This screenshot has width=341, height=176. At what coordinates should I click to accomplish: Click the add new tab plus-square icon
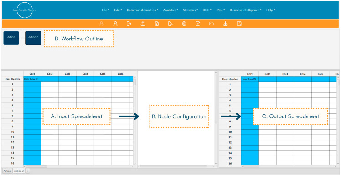click(x=198, y=24)
